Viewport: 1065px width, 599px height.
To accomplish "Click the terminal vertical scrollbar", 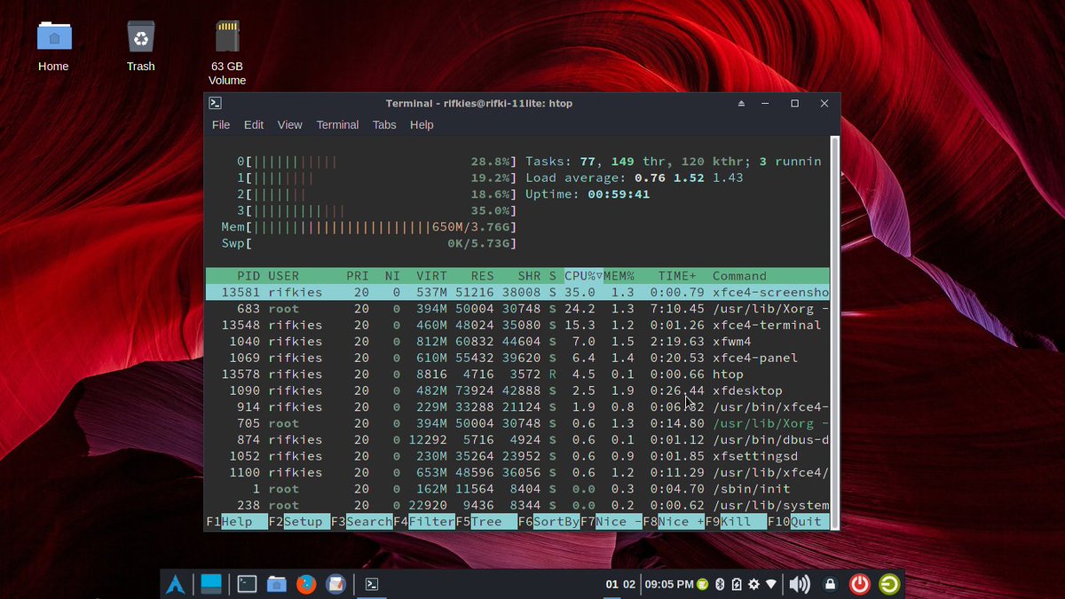I will [834, 333].
